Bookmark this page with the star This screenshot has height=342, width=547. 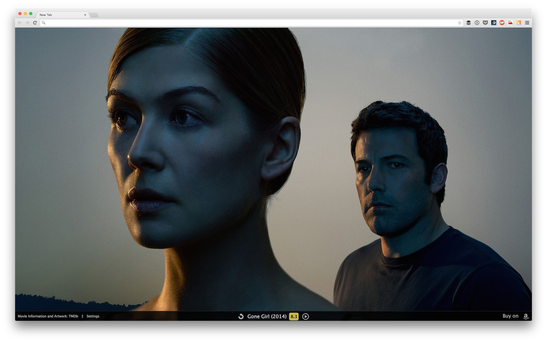(x=460, y=23)
